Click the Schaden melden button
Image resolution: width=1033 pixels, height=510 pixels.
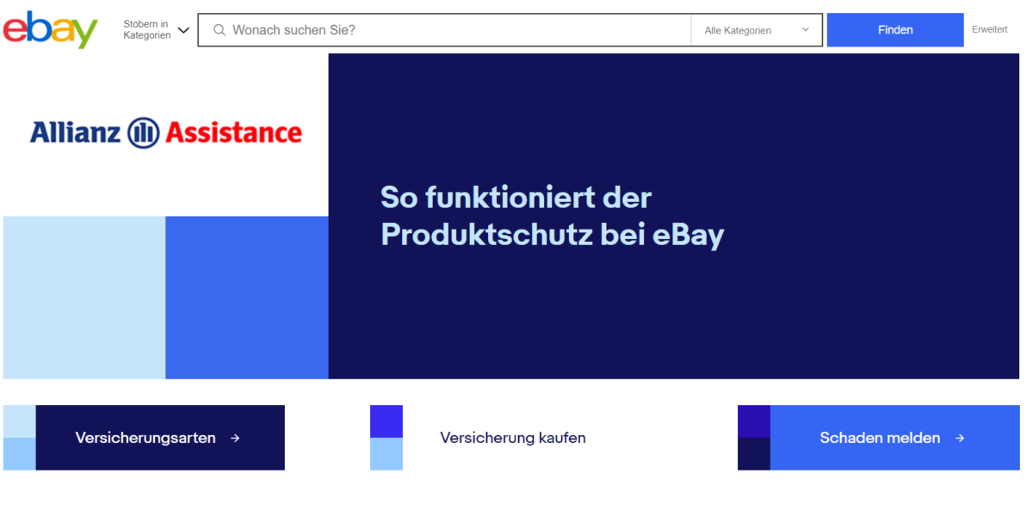pyautogui.click(x=894, y=438)
